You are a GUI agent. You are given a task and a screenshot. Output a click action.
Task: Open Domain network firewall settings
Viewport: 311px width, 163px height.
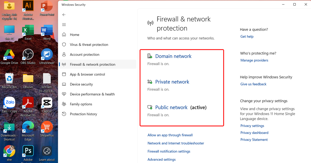[173, 56]
